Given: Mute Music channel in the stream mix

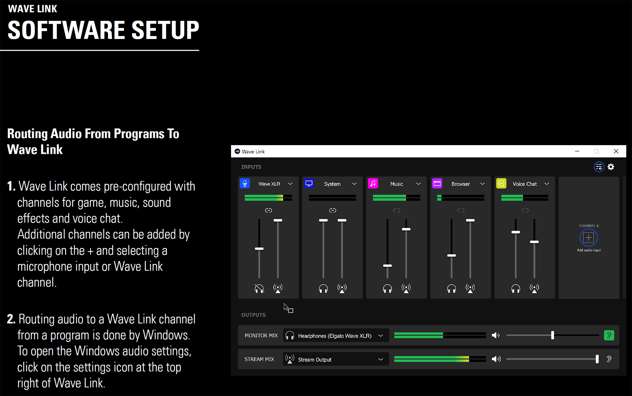Looking at the screenshot, I should 406,288.
